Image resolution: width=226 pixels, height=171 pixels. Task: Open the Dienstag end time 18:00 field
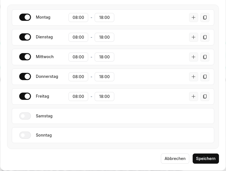pyautogui.click(x=104, y=37)
